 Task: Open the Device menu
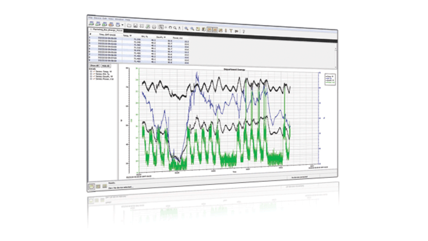(x=97, y=18)
